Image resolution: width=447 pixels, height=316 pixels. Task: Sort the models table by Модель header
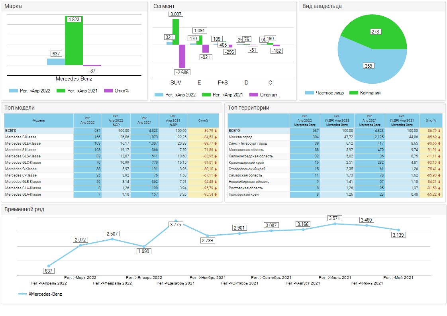click(39, 120)
